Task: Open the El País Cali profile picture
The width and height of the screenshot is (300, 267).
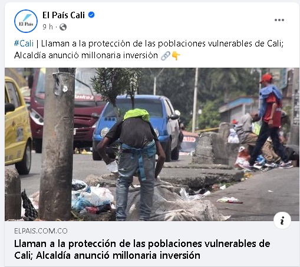Action: pyautogui.click(x=26, y=21)
